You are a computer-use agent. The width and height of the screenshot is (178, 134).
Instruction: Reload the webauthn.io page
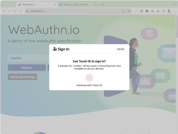(15, 11)
